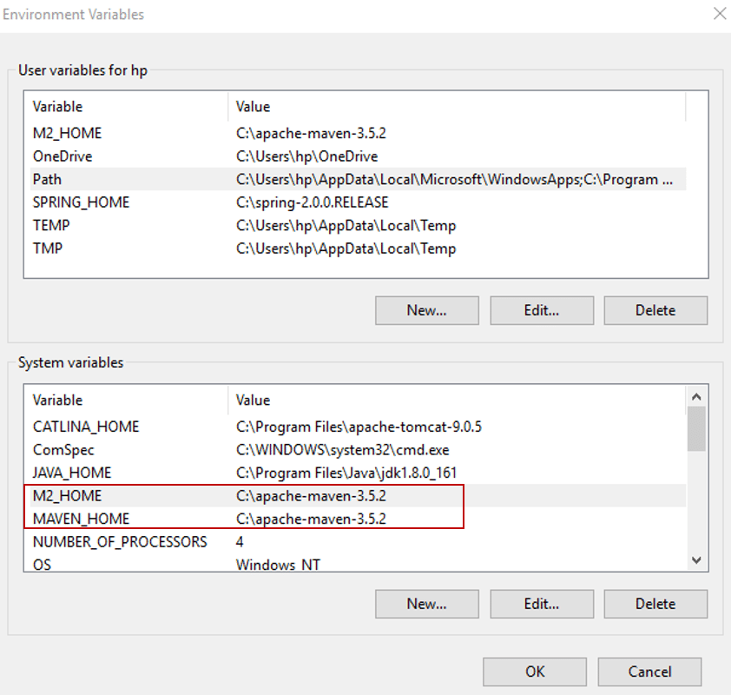Click the system variables scroll down arrow

tap(696, 559)
